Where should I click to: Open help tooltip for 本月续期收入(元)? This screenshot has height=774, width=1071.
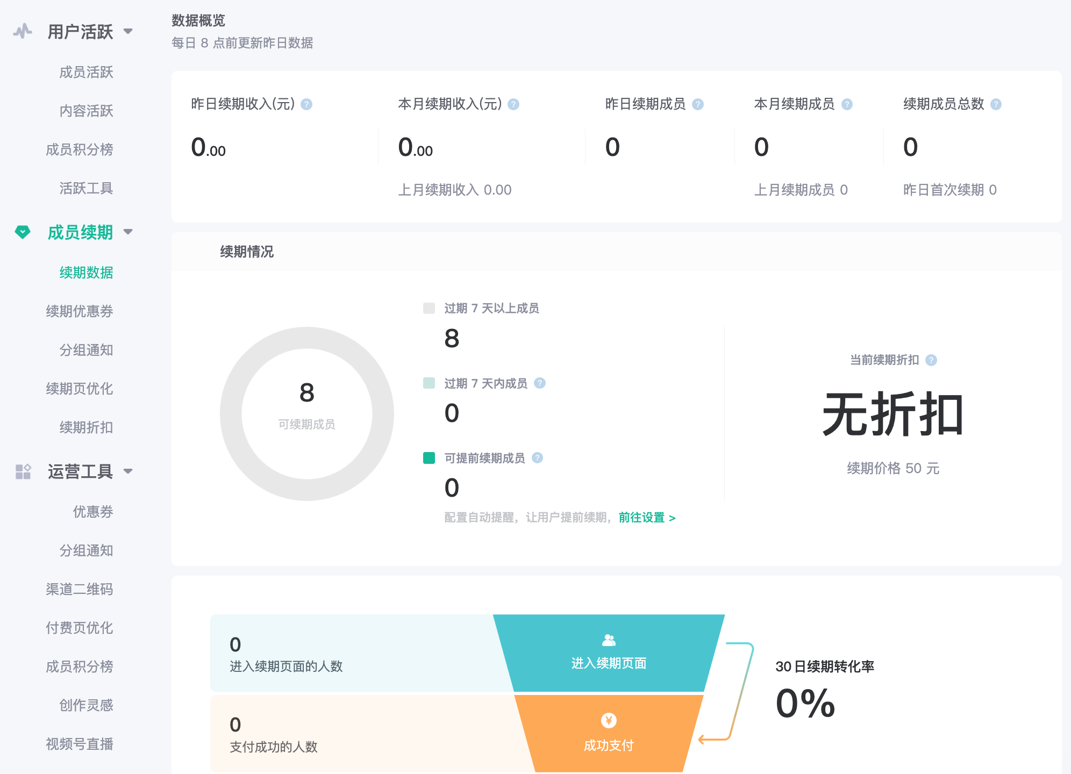(513, 104)
